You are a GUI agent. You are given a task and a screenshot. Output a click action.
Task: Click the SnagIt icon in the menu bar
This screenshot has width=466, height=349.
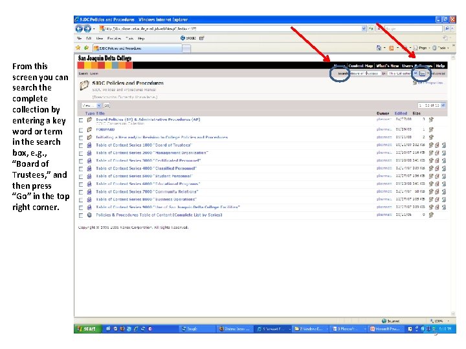click(x=183, y=38)
